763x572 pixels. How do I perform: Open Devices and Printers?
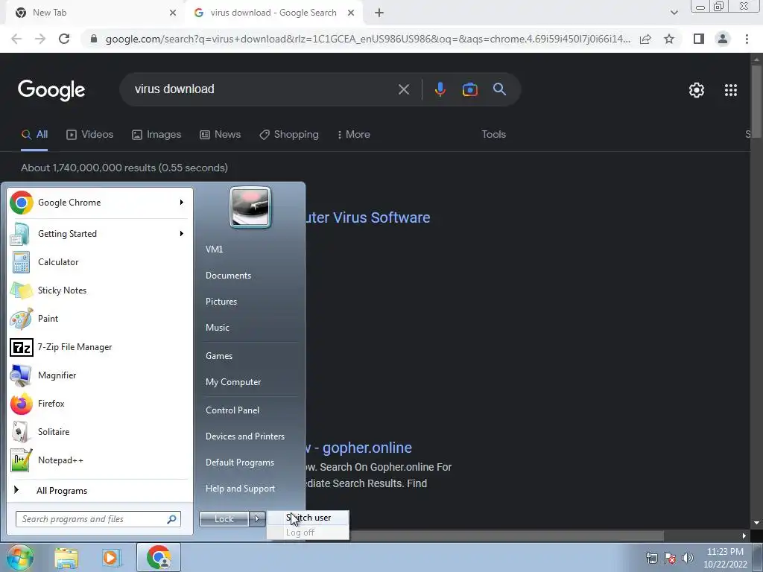[x=244, y=436]
